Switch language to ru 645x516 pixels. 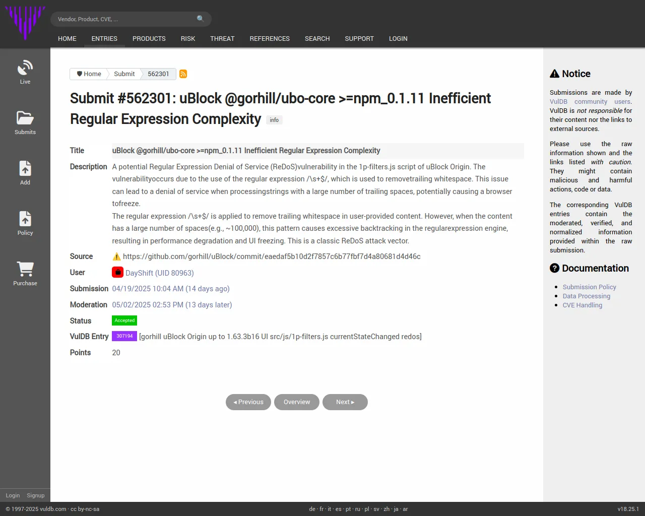click(x=358, y=509)
